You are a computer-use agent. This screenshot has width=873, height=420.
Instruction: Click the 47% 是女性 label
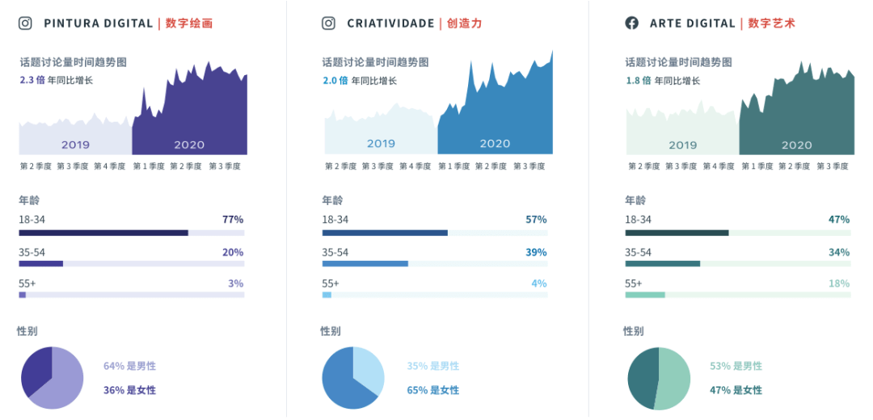pos(736,390)
